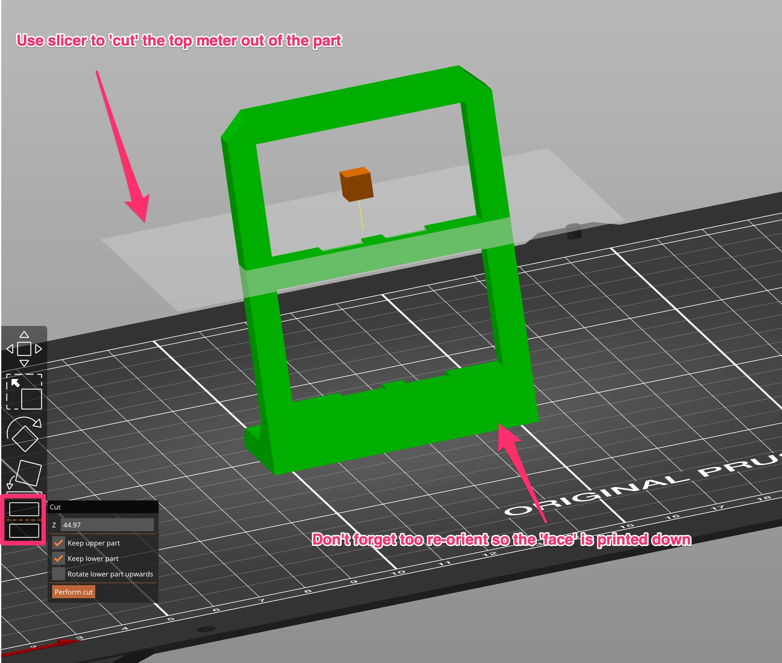
Task: Select the Rotate tool icon
Action: tap(24, 434)
